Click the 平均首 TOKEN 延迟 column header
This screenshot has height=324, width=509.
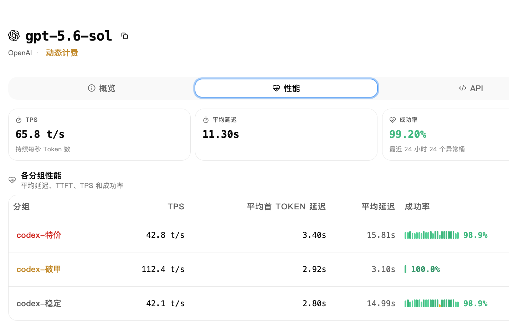(x=287, y=207)
